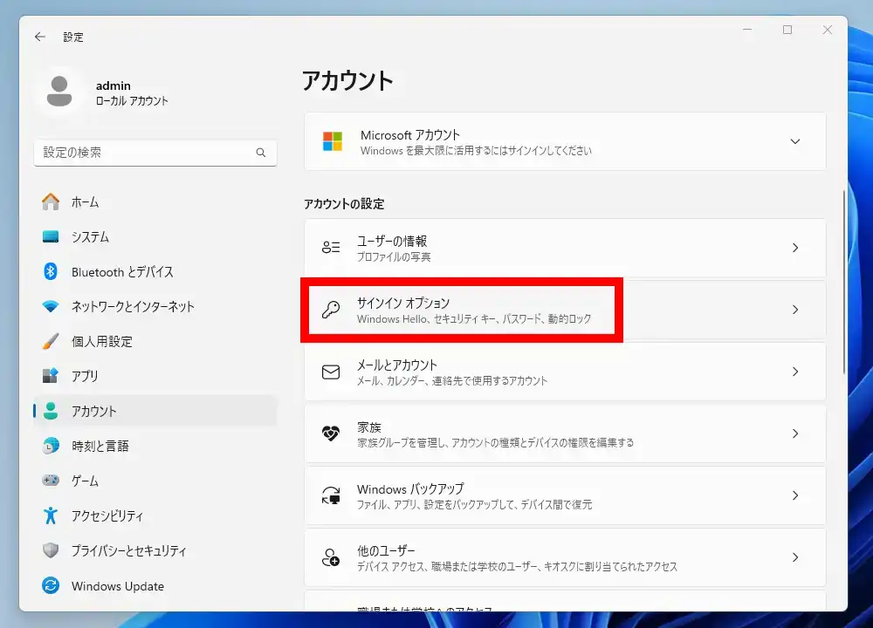Click the プライバシー shield icon
The height and width of the screenshot is (628, 873).
click(51, 550)
